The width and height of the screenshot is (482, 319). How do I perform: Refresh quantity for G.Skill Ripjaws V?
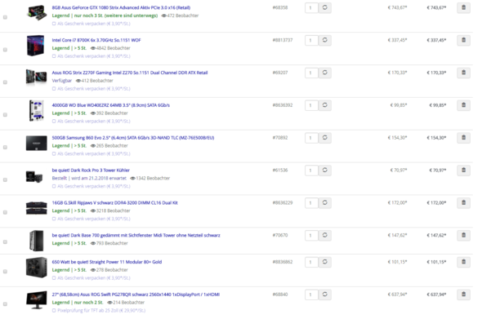click(325, 203)
